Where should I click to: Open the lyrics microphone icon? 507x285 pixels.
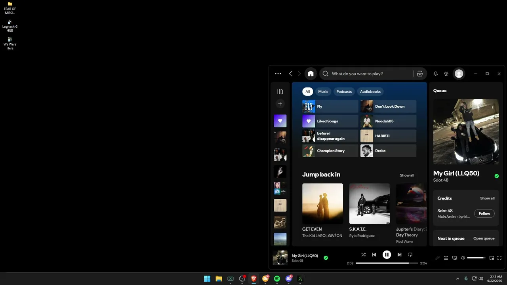437,258
